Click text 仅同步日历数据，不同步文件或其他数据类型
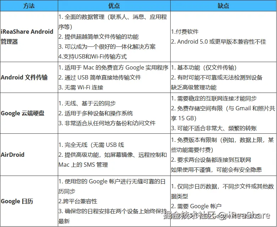Screen dimensions: 277x227 pos(222,191)
